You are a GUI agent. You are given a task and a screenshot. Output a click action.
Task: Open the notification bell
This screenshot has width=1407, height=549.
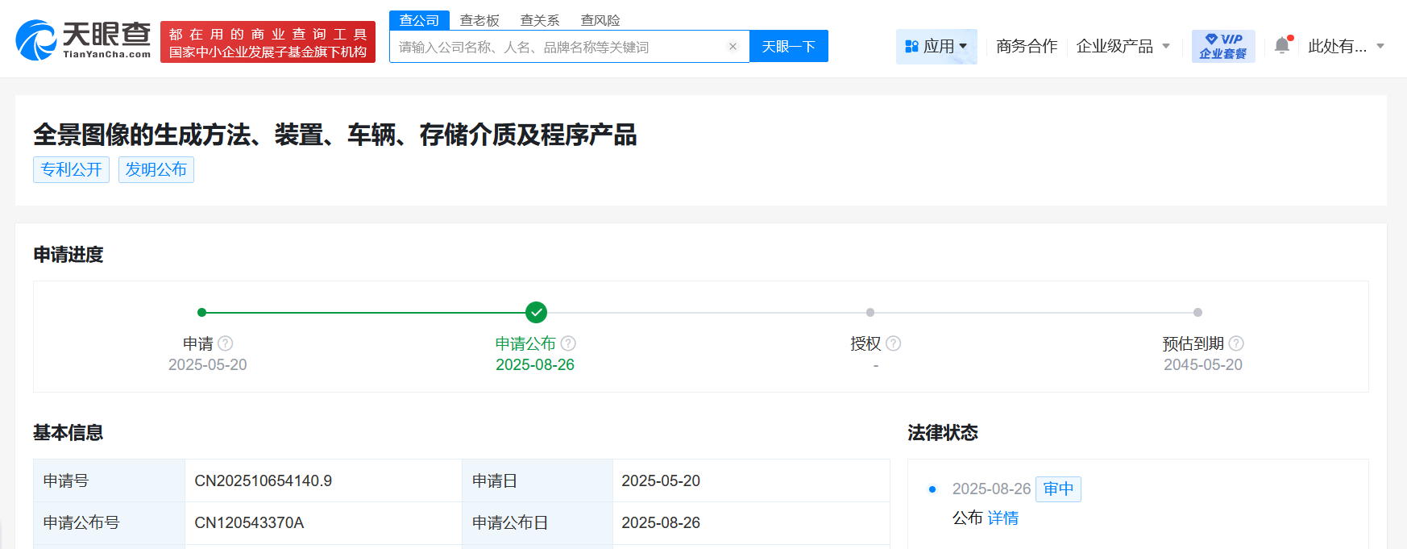[1282, 46]
